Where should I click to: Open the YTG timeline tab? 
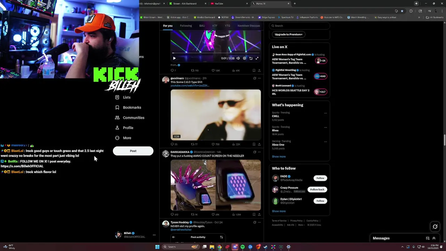pos(228,26)
